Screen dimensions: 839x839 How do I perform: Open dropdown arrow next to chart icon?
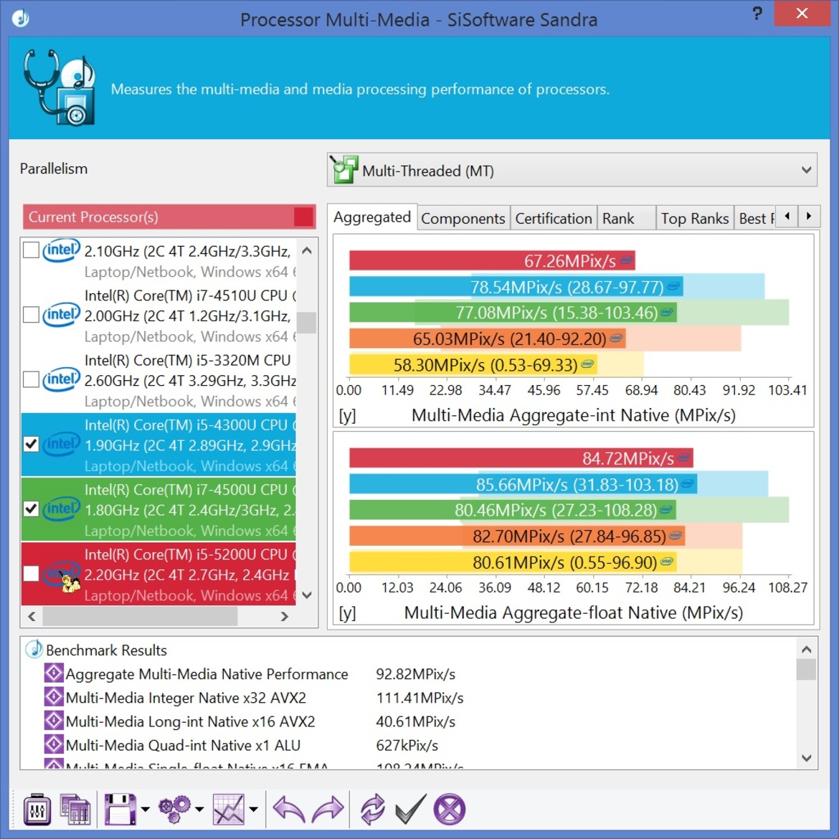pyautogui.click(x=254, y=809)
